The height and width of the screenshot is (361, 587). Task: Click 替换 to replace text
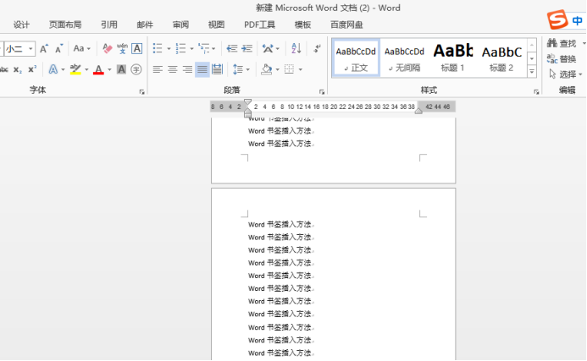pos(562,59)
